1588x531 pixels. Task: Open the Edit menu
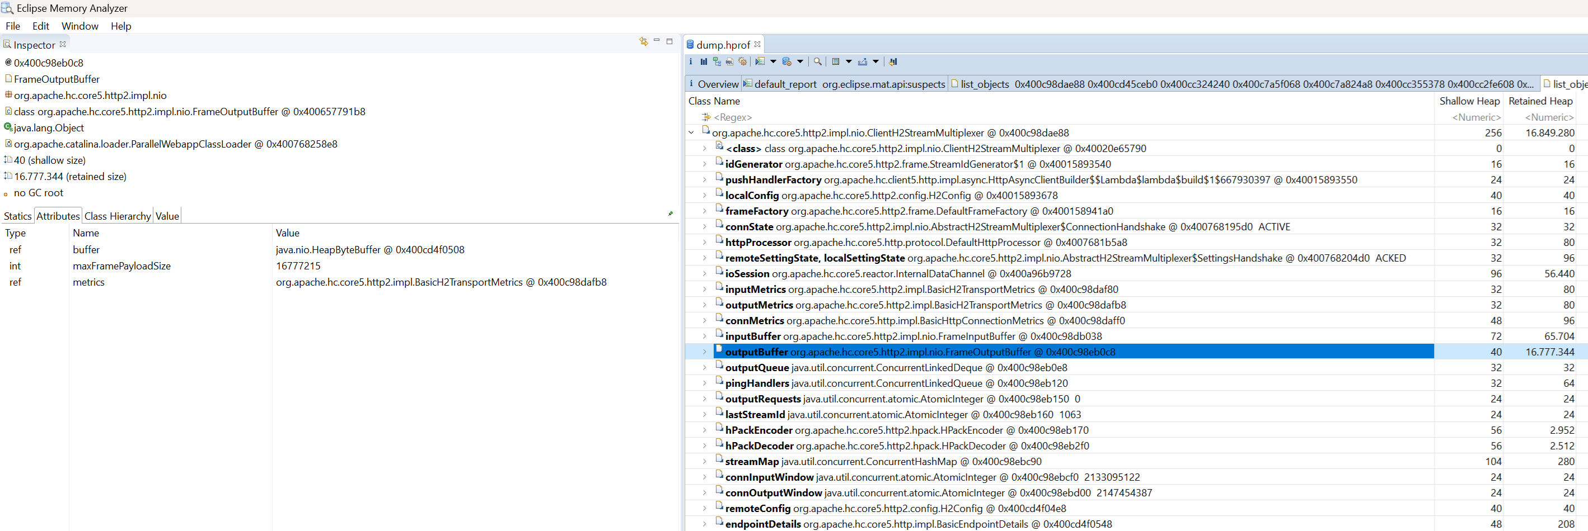pyautogui.click(x=41, y=26)
